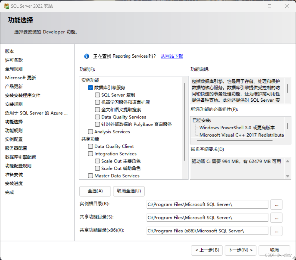
Task: Click the 共享功能目录(S) path field
Action: pyautogui.click(x=207, y=218)
